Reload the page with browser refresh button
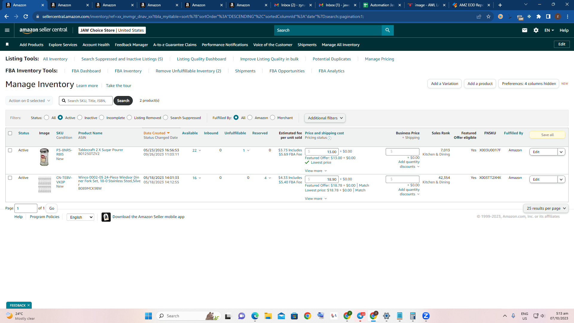Viewport: 574px width, 323px height. tap(26, 16)
